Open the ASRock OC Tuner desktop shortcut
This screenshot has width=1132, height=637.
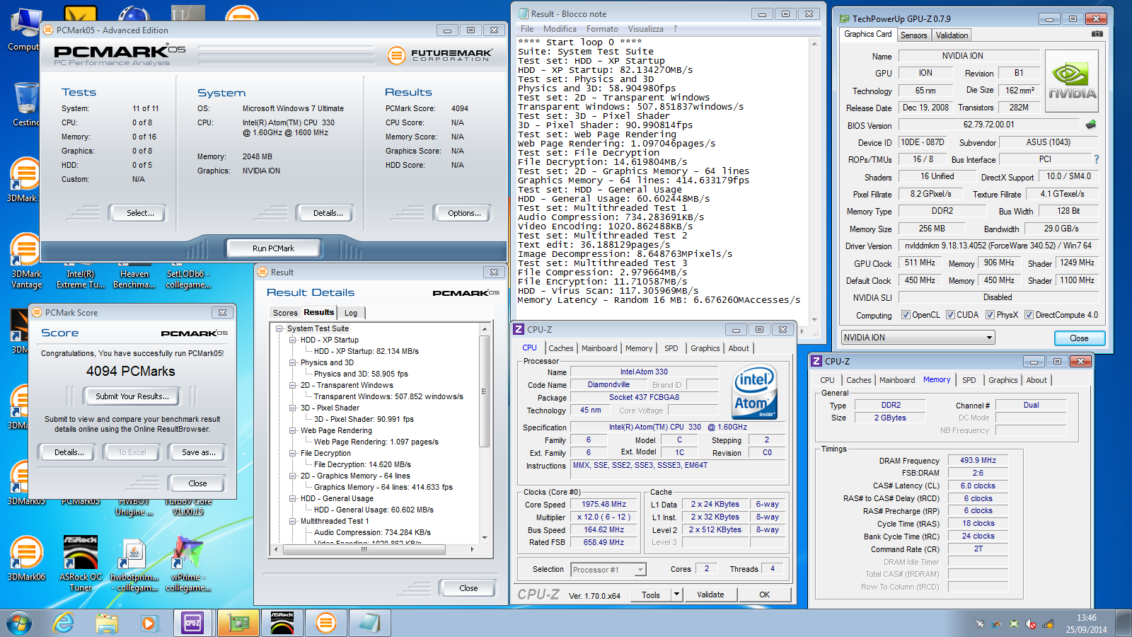pos(81,563)
